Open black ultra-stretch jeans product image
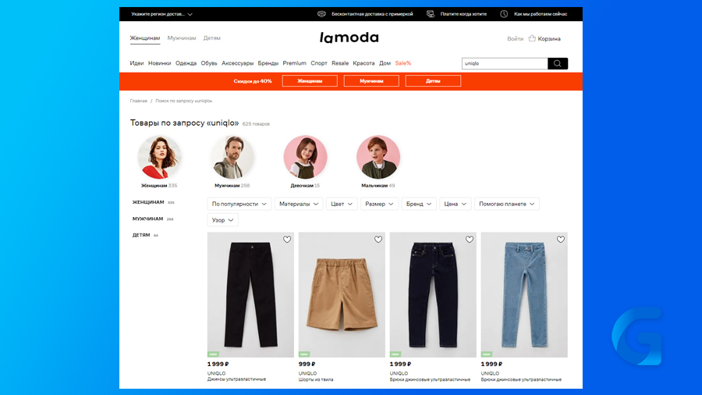Screen dimensions: 702x395 tap(250, 294)
